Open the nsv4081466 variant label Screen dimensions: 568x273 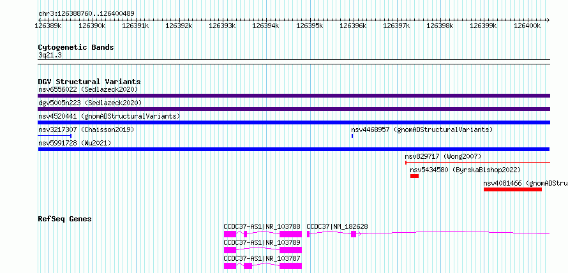[526, 183]
